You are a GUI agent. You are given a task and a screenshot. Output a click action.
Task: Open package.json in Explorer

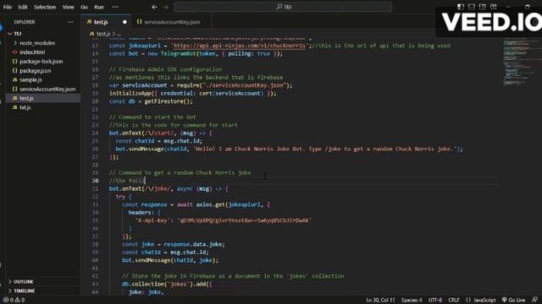point(36,71)
